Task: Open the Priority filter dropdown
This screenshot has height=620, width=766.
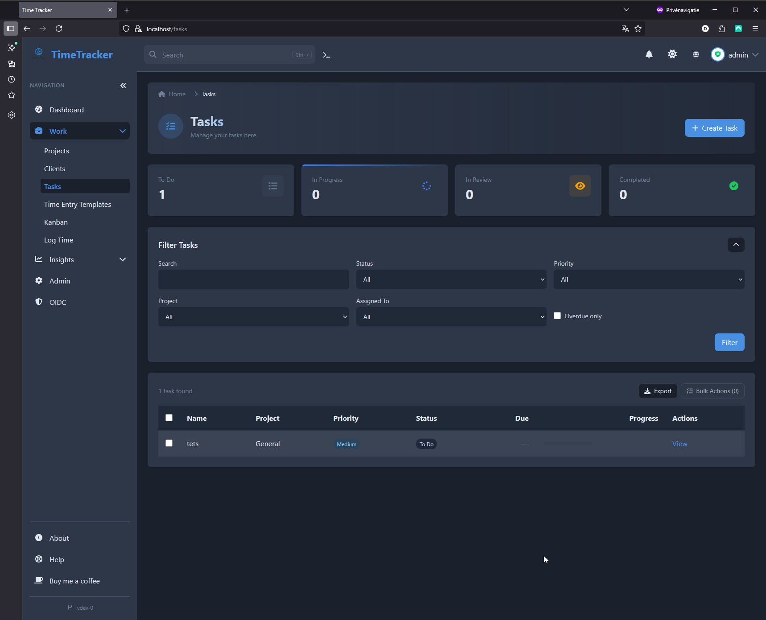Action: click(648, 279)
